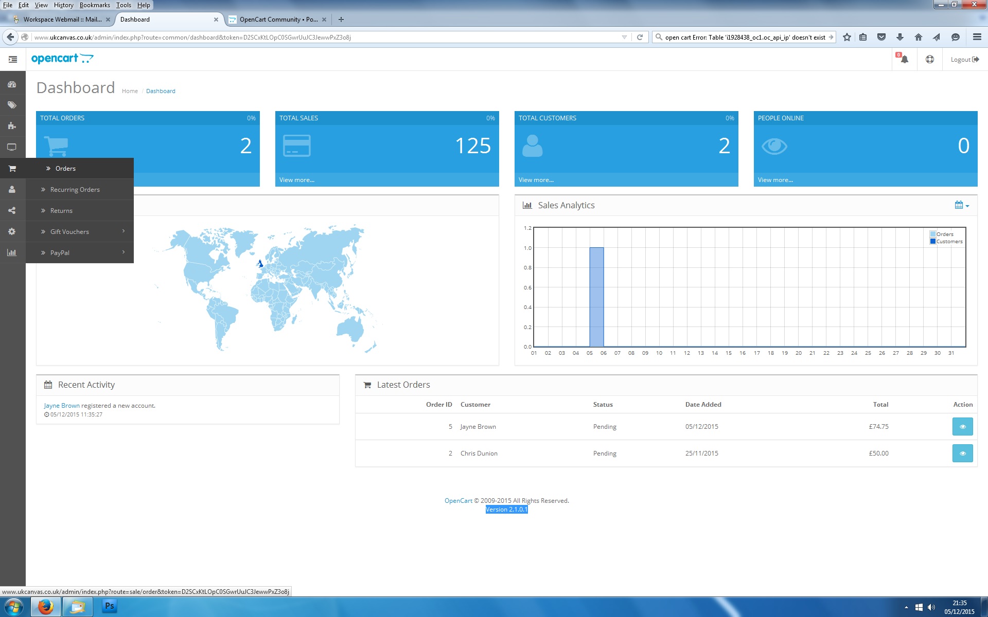This screenshot has height=617, width=988.
Task: Expand the Gift Vouchers submenu
Action: pos(80,232)
